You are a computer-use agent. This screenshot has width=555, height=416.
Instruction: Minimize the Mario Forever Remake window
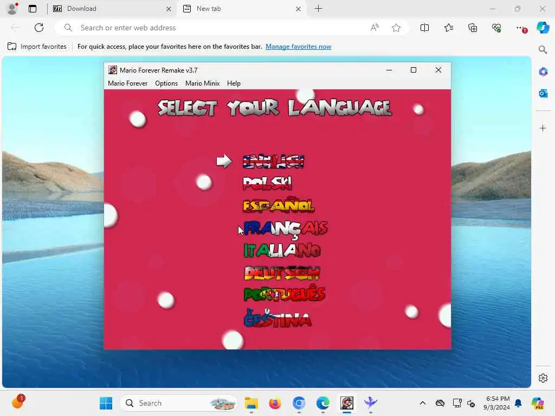(389, 70)
